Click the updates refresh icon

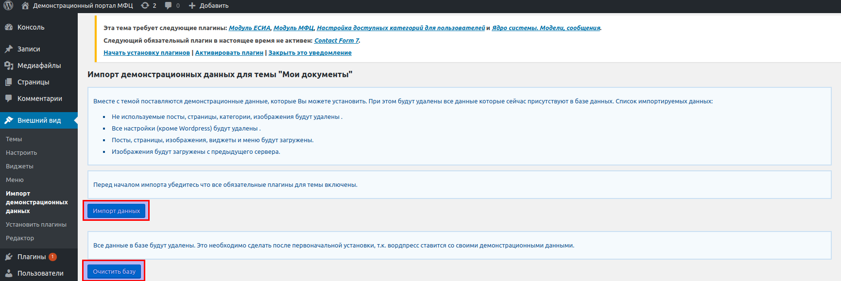click(x=145, y=5)
